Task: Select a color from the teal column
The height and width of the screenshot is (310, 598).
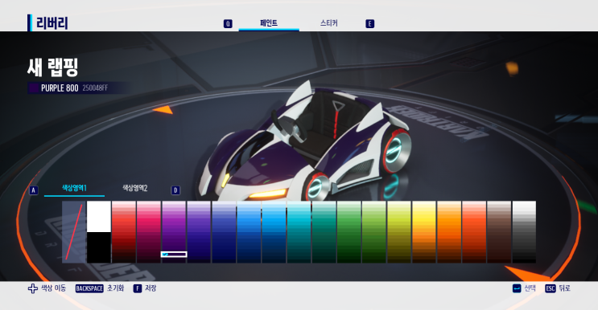Action: tap(324, 232)
